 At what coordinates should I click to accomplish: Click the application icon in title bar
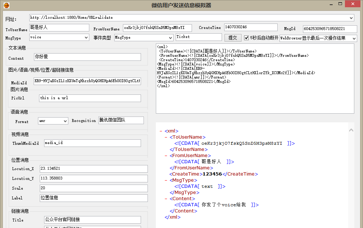(x=7, y=5)
